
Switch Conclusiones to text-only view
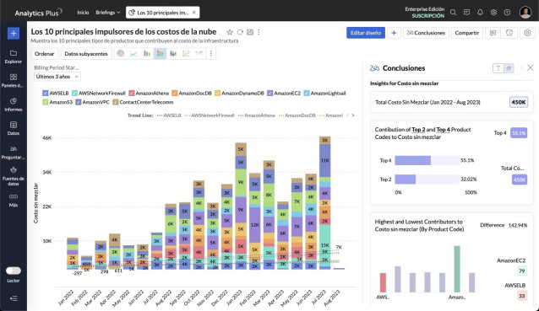(498, 68)
